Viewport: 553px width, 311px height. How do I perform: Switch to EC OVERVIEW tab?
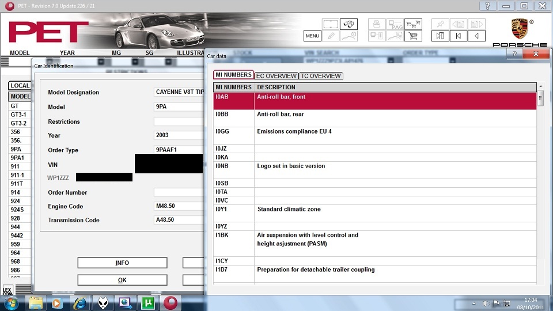coord(276,76)
